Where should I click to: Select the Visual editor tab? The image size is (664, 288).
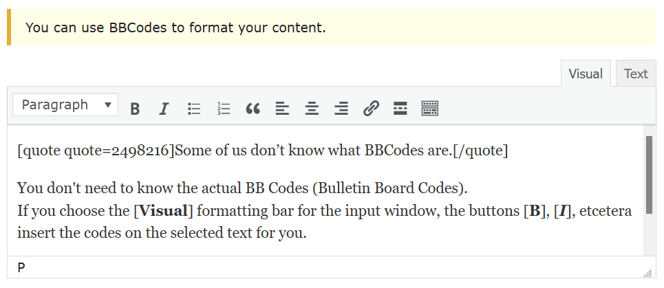click(586, 74)
